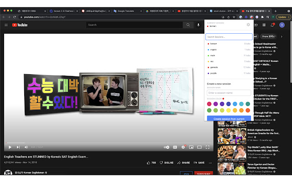
Task: Reload the page with the browser refresh icon
Action: pyautogui.click(x=15, y=17)
